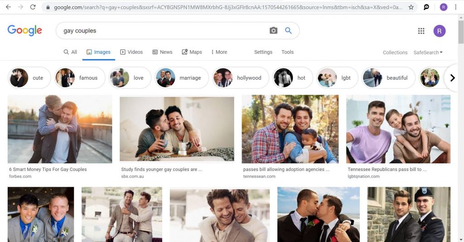Open the Chrome three-dot menu

(x=455, y=7)
